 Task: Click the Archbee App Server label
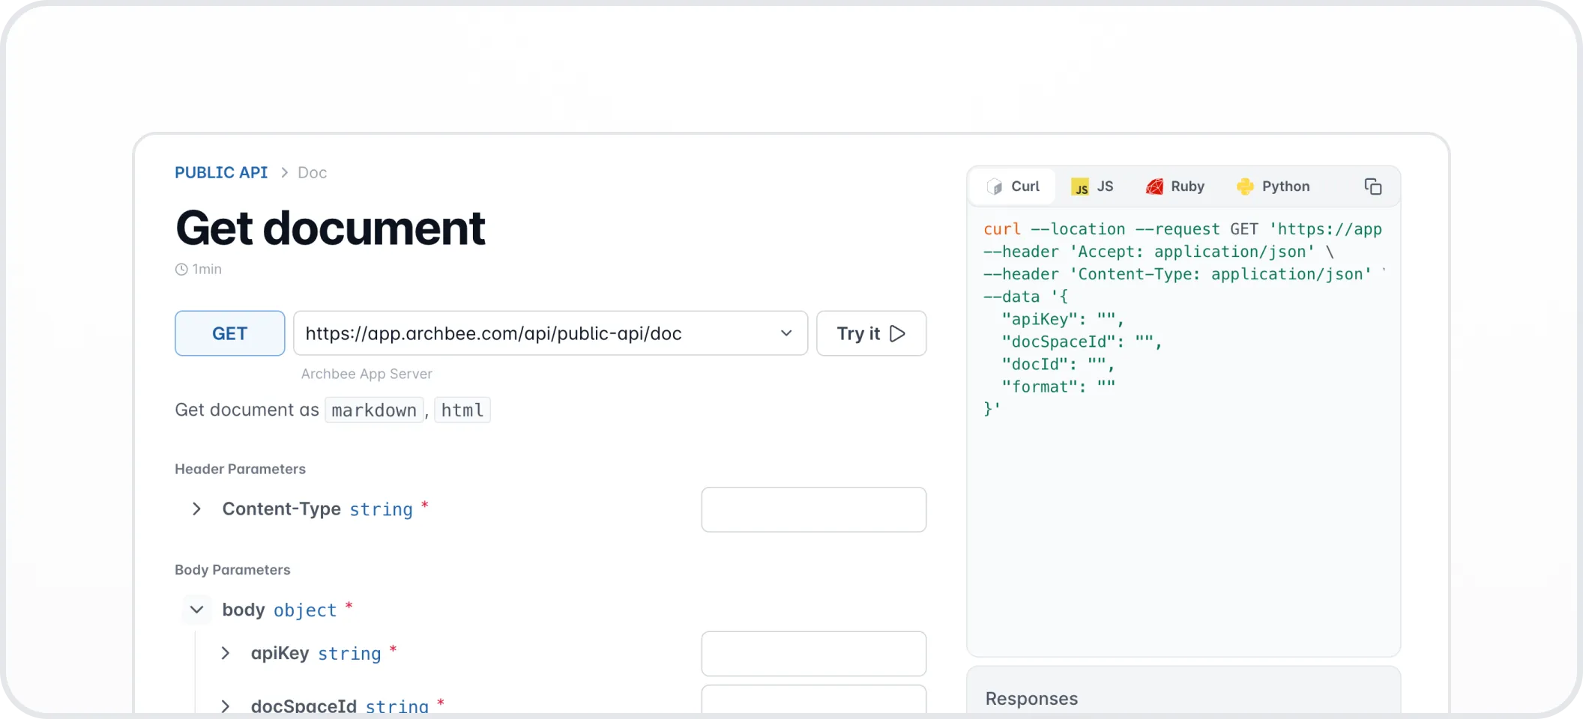[x=367, y=374]
